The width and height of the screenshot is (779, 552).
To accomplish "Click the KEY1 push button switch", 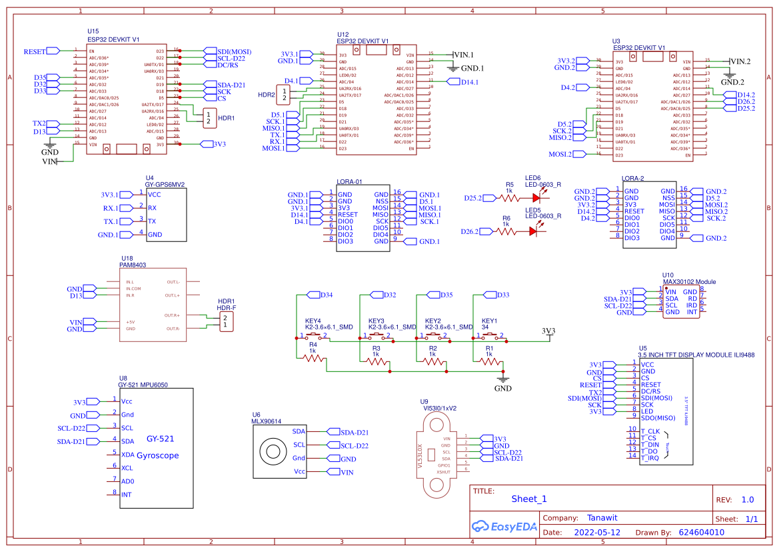I will click(x=490, y=337).
